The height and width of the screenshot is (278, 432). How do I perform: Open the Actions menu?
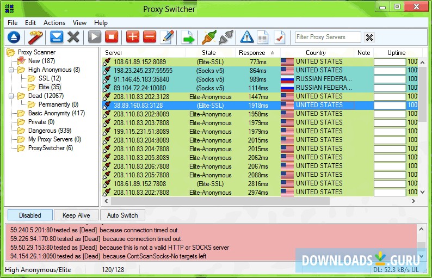54,23
